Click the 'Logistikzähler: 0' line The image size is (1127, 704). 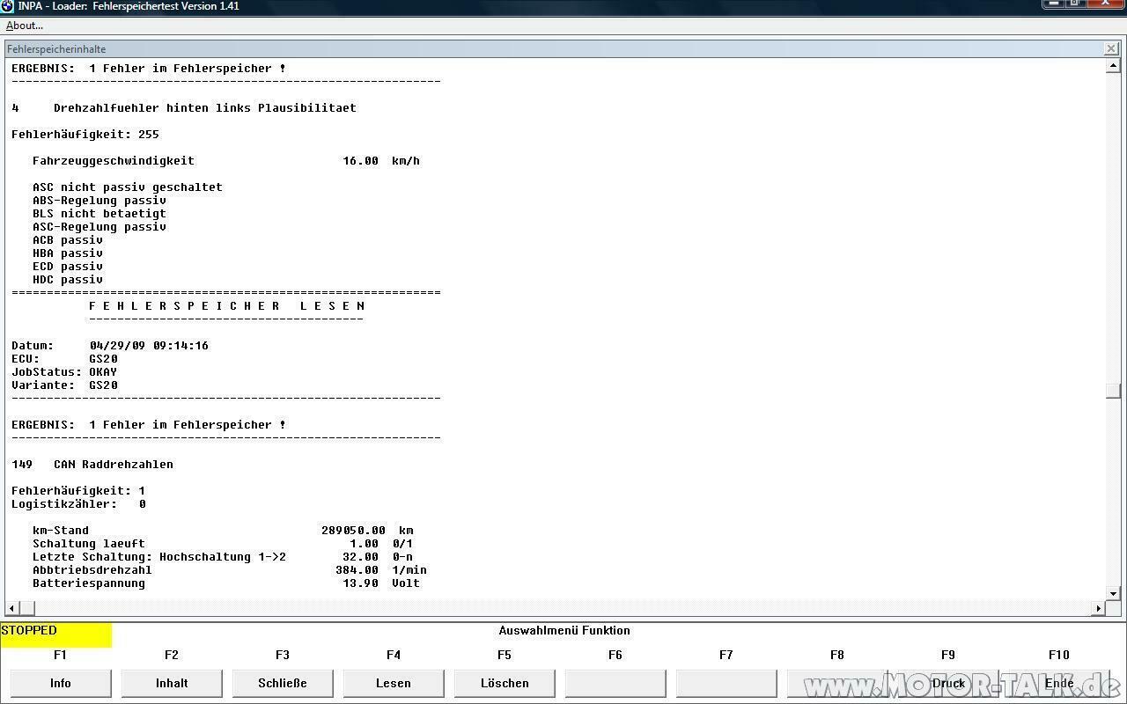click(x=78, y=504)
